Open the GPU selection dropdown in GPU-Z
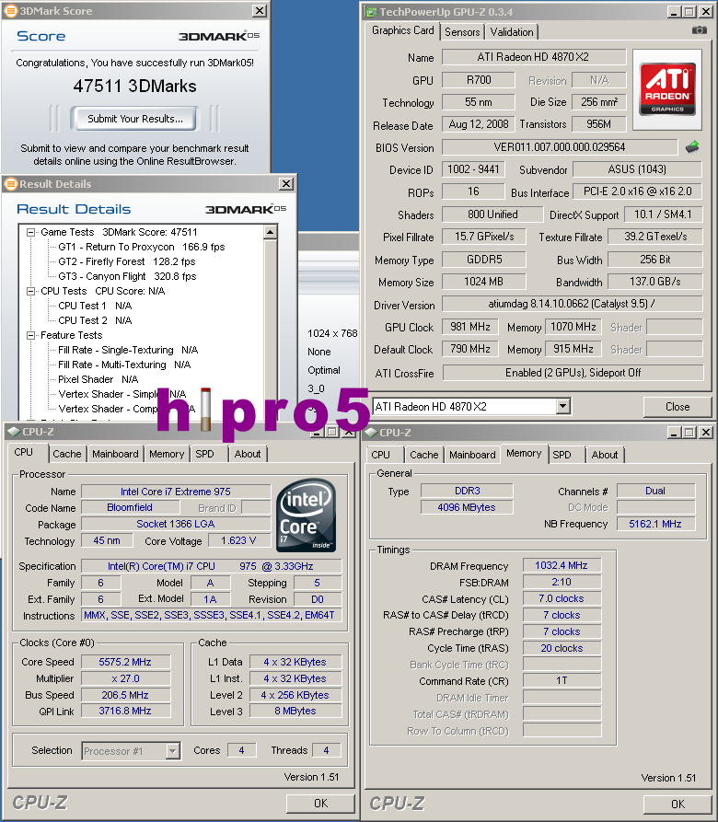 point(562,406)
